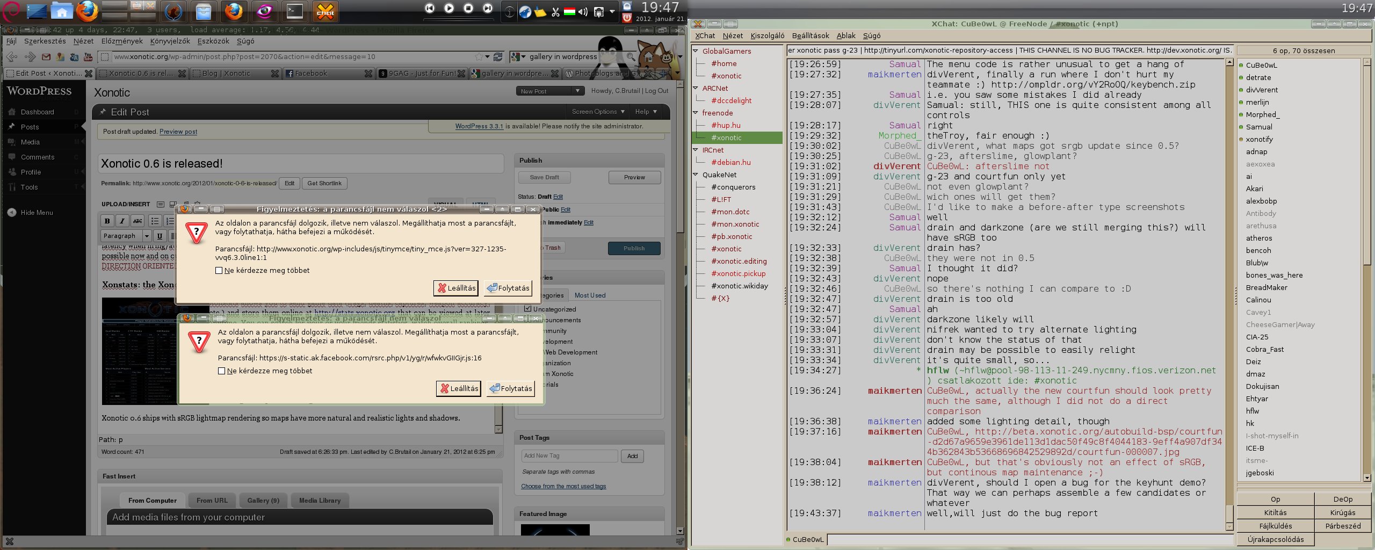Screen dimensions: 1375x550
Task: Expand the New Post dropdown
Action: pos(578,91)
